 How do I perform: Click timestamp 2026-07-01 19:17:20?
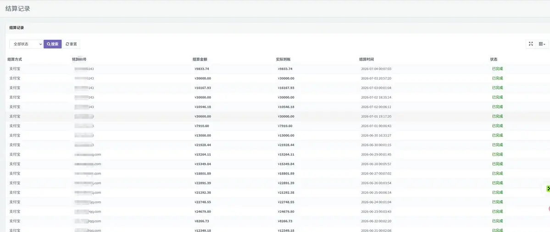376,117
